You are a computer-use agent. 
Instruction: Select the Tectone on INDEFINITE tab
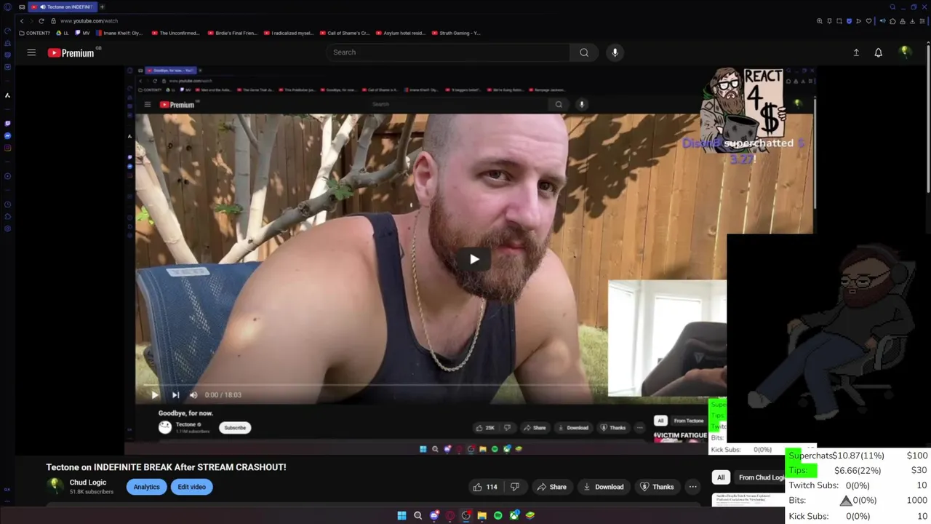click(x=63, y=7)
